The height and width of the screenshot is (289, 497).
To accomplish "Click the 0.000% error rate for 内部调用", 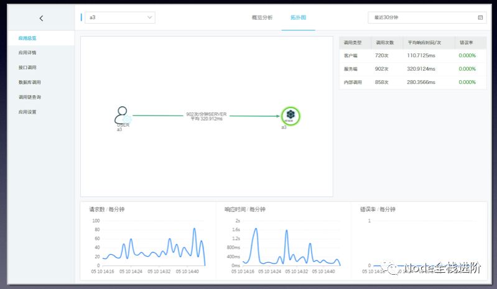I will point(467,82).
